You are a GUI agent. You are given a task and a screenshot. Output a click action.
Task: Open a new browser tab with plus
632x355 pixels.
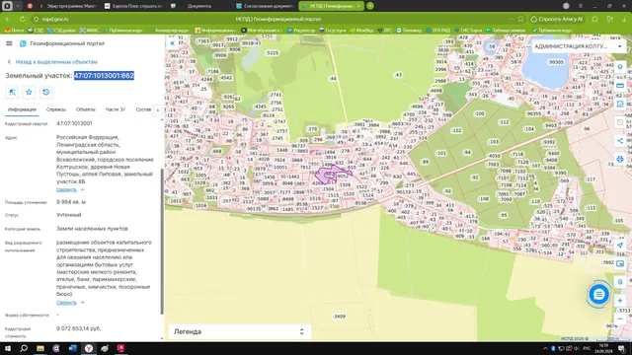click(x=370, y=6)
